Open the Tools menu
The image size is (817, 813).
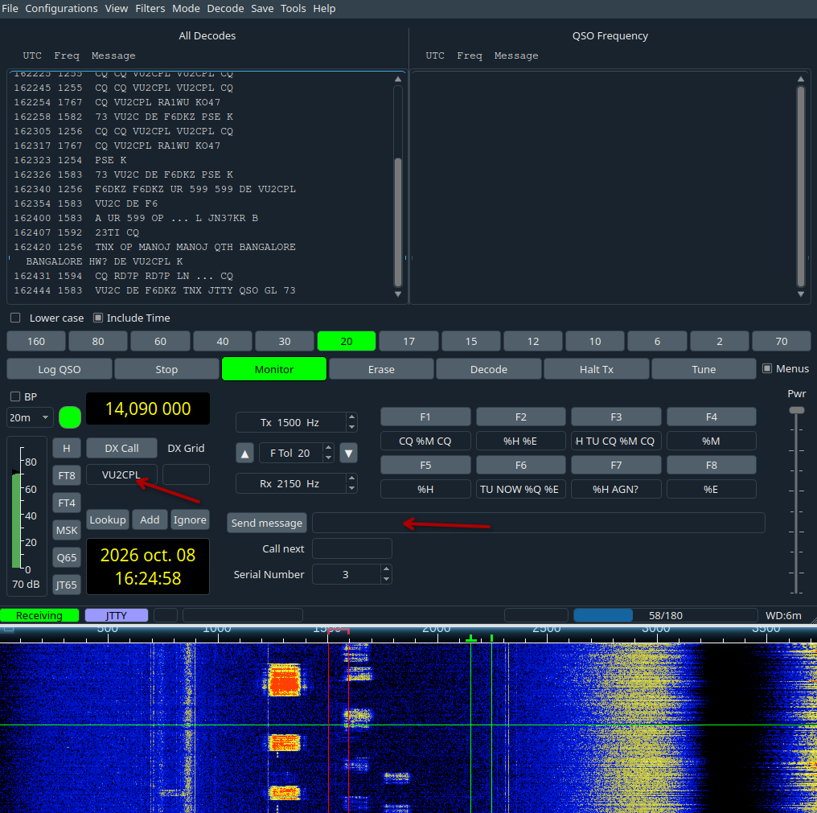pyautogui.click(x=293, y=8)
